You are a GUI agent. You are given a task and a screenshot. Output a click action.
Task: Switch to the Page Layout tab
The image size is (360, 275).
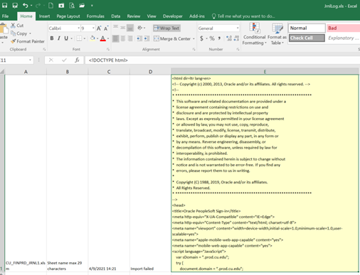pyautogui.click(x=68, y=16)
